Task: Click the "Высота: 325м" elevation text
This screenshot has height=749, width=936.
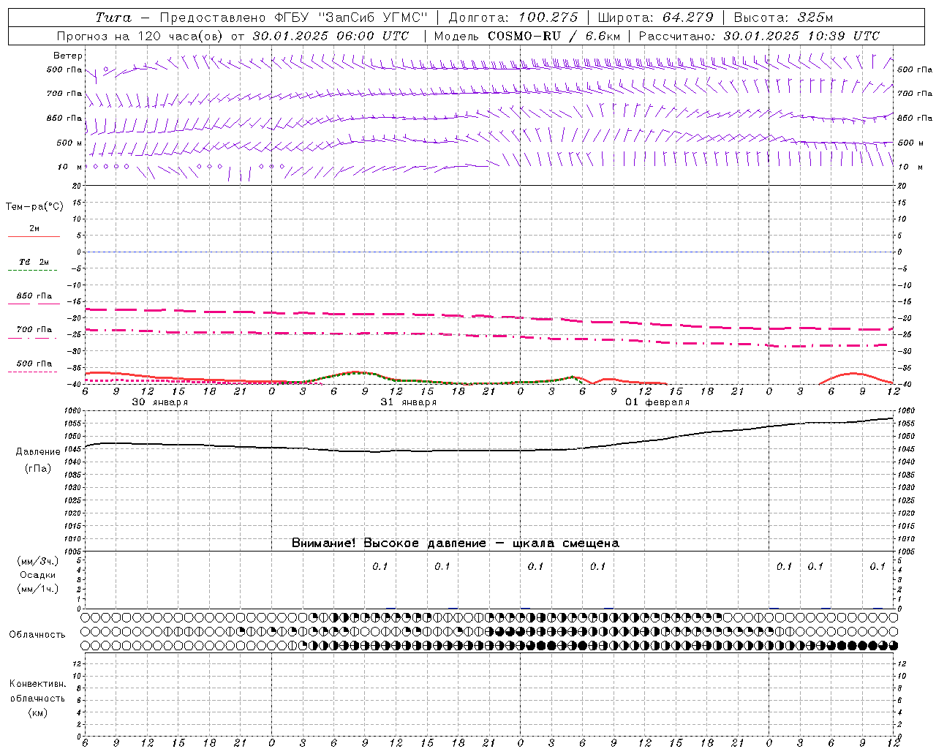Action: pos(783,18)
